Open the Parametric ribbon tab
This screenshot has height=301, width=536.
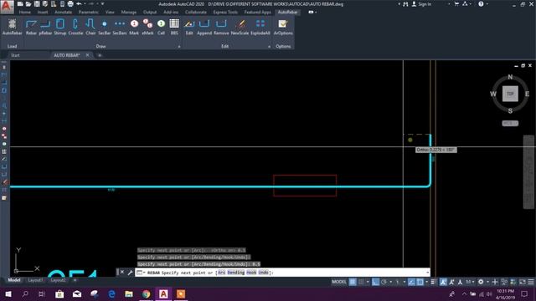point(88,13)
